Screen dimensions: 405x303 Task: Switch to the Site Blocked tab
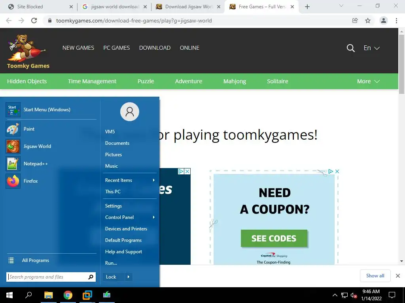tap(38, 7)
